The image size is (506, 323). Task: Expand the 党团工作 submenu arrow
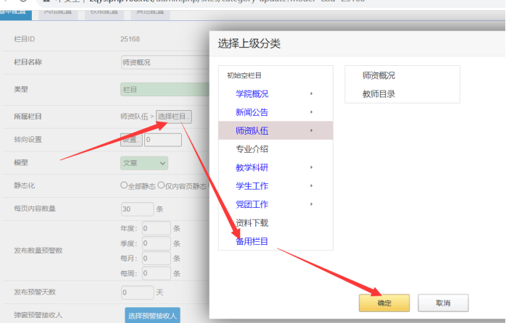(311, 204)
